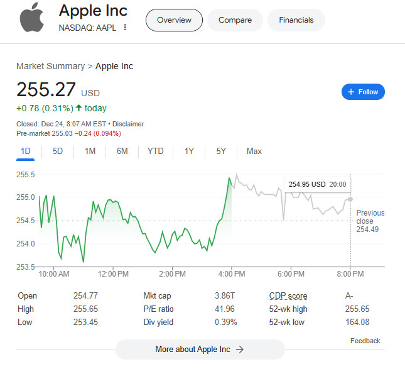Select the 1D chart range

[26, 151]
